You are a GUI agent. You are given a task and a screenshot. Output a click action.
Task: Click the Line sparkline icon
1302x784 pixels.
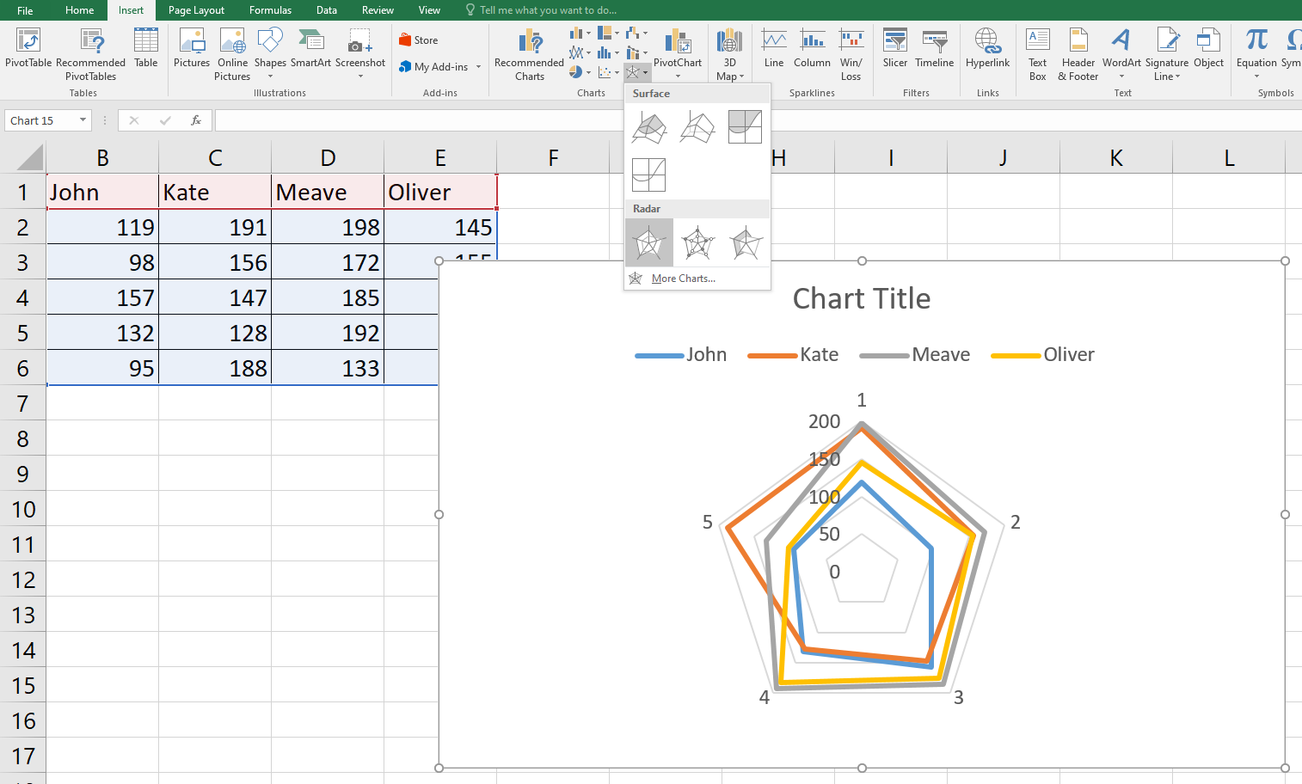[773, 48]
